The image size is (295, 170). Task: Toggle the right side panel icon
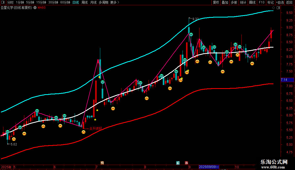[x=278, y=8]
